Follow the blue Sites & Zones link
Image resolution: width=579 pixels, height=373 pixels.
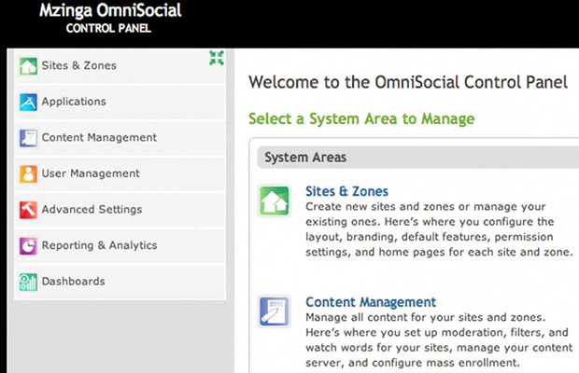coord(346,192)
